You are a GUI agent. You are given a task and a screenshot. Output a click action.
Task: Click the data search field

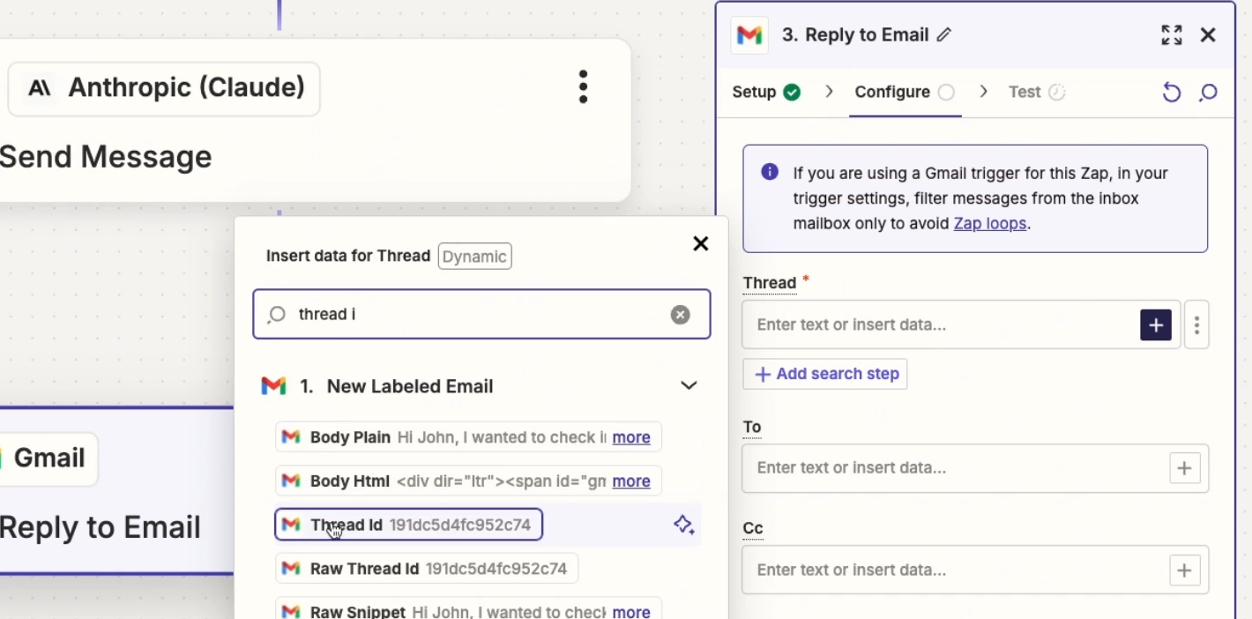[481, 314]
